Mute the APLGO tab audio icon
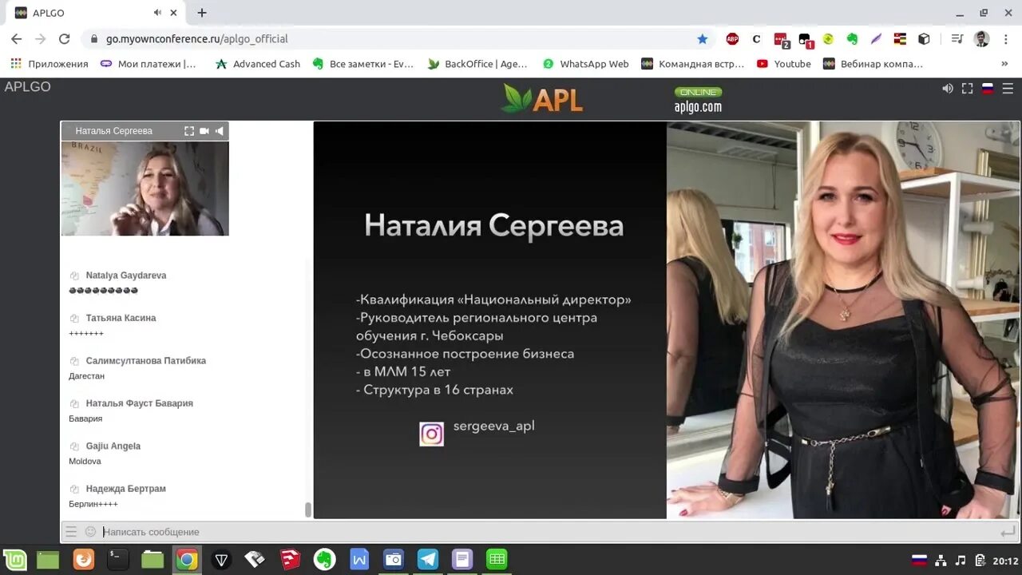 click(157, 13)
